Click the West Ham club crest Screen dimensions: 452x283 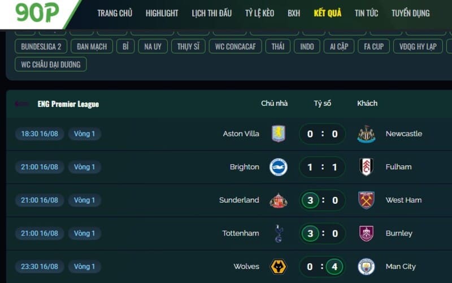[366, 200]
